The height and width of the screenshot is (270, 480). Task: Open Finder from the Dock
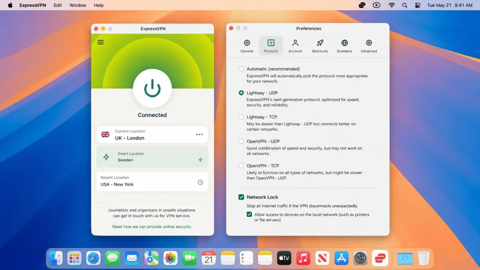coord(56,258)
